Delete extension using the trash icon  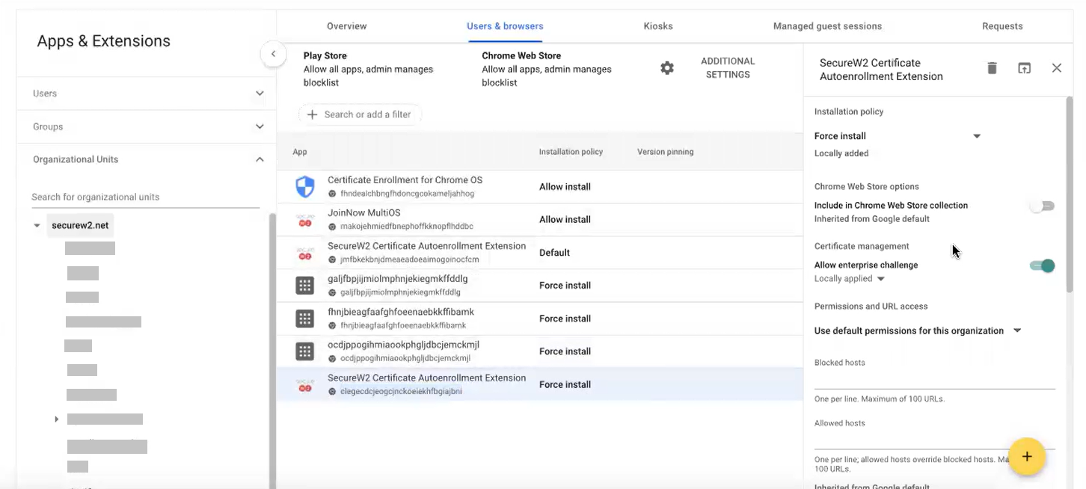click(x=992, y=68)
